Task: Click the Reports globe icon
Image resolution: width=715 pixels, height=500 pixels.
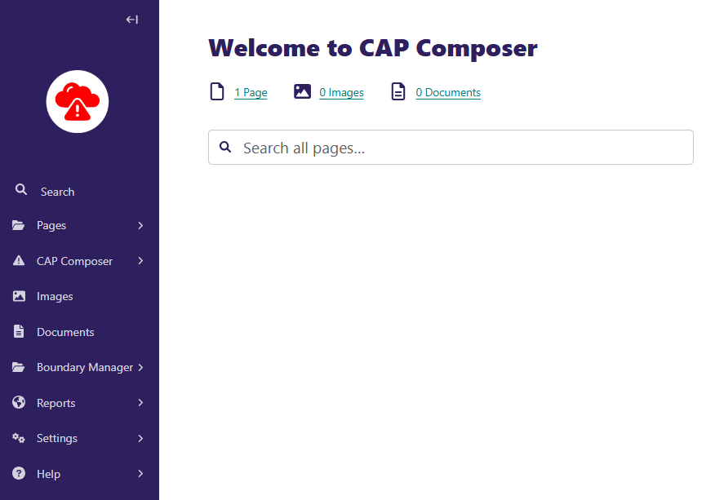Action: (x=19, y=402)
